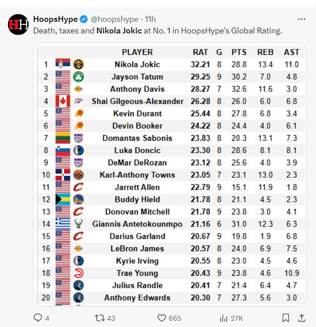Share the post using share icon
316x327 pixels.
point(301,318)
